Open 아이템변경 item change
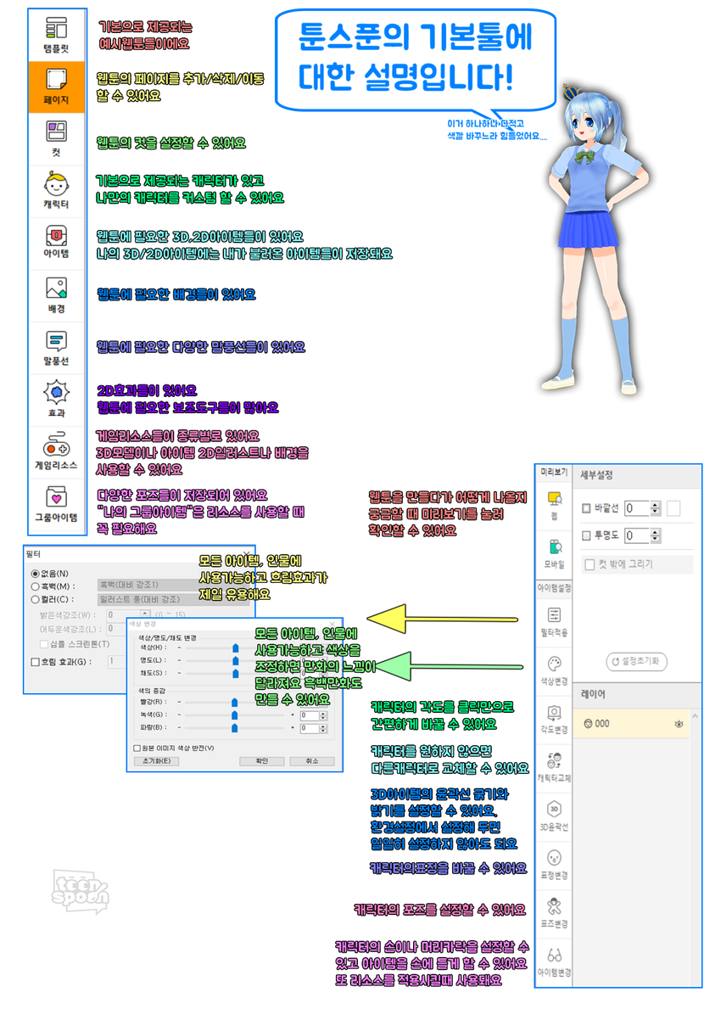This screenshot has height=1009, width=721. tap(555, 962)
